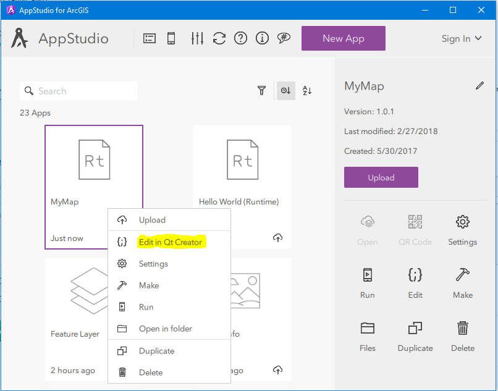Choose Edit in Qt Creator menu item
Screen dimensions: 498x391
[169, 242]
